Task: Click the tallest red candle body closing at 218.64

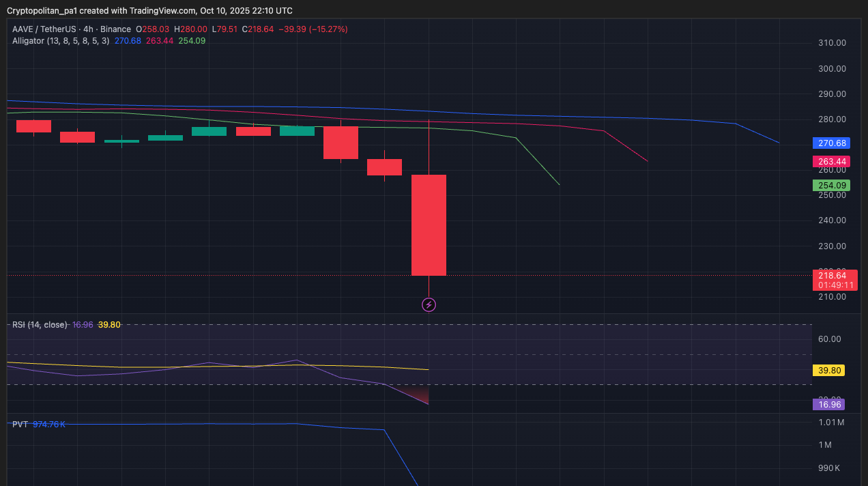Action: tap(429, 225)
